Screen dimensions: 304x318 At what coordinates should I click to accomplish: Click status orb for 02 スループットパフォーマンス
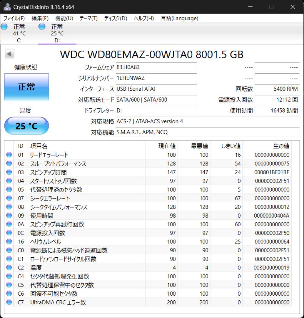coord(9,163)
